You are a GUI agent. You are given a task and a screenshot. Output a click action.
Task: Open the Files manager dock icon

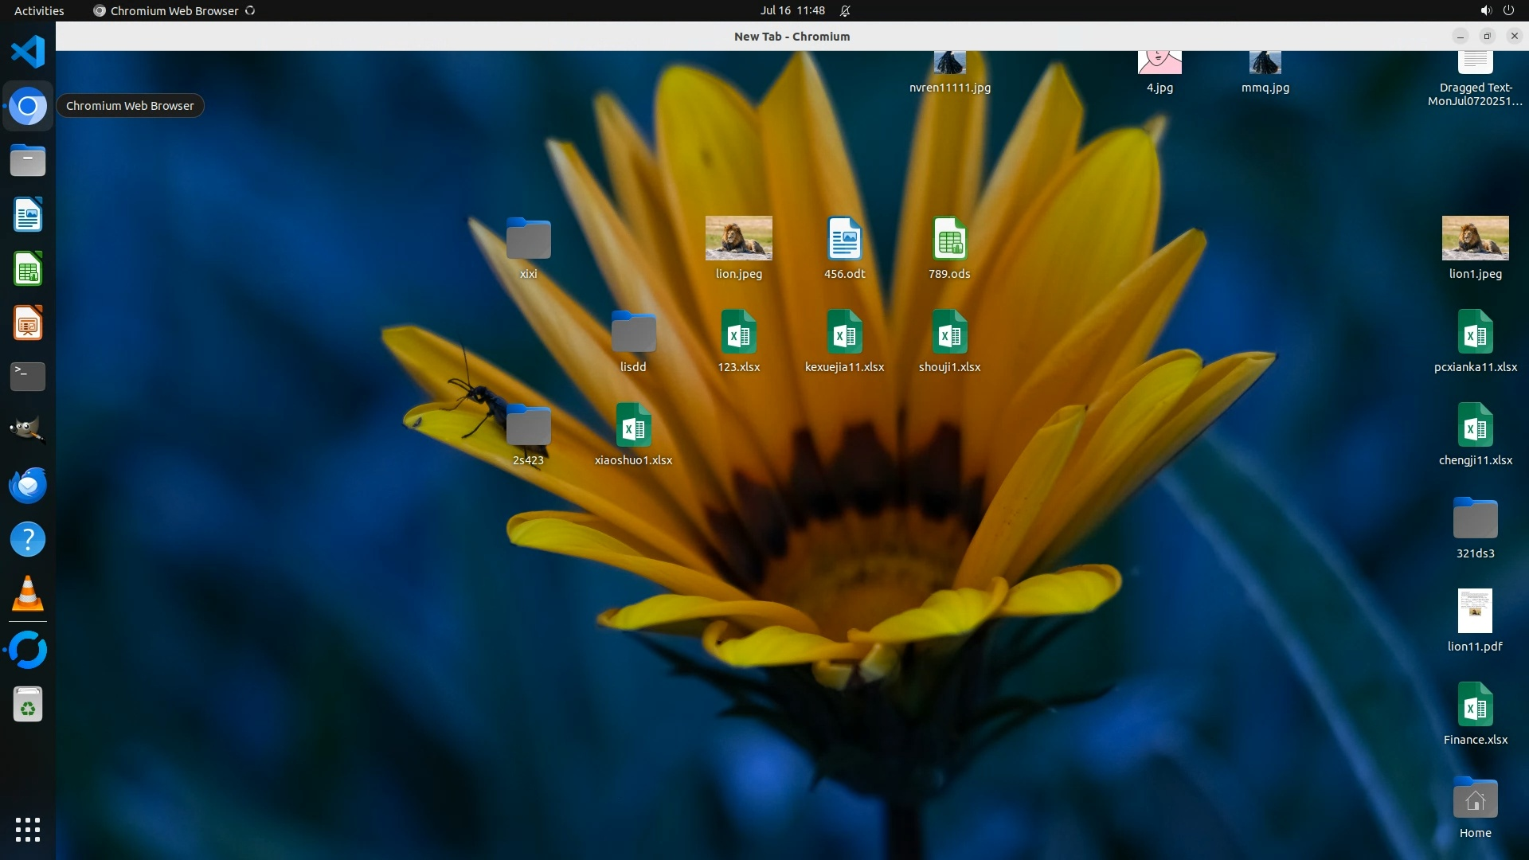point(28,160)
